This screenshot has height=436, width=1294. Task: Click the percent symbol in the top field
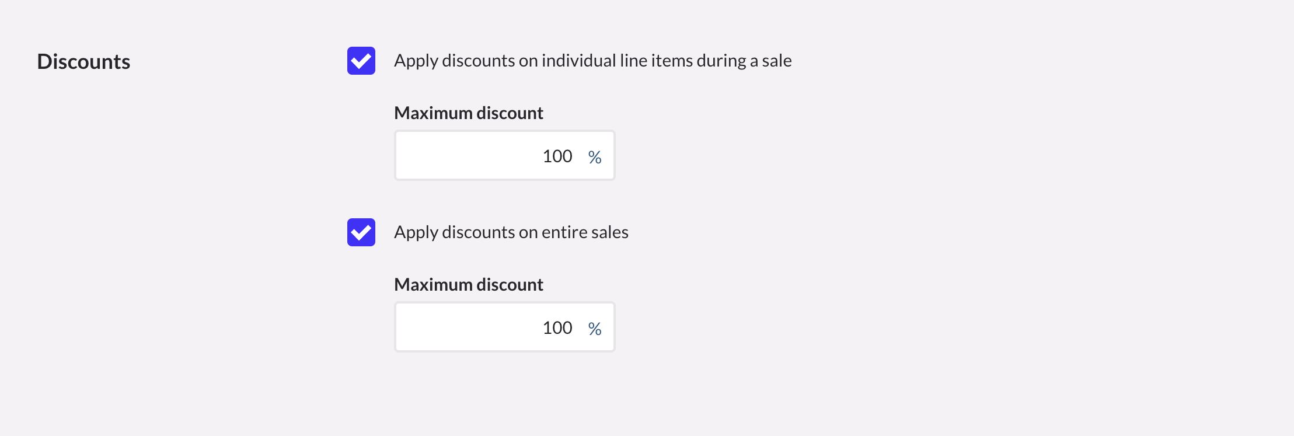click(594, 156)
